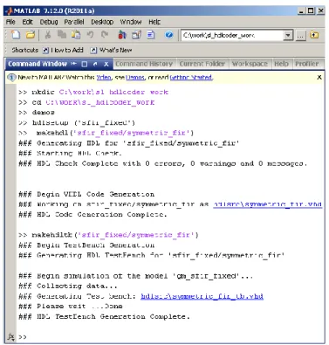Switch to the Workspace tab
329x345 pixels.
(x=250, y=64)
